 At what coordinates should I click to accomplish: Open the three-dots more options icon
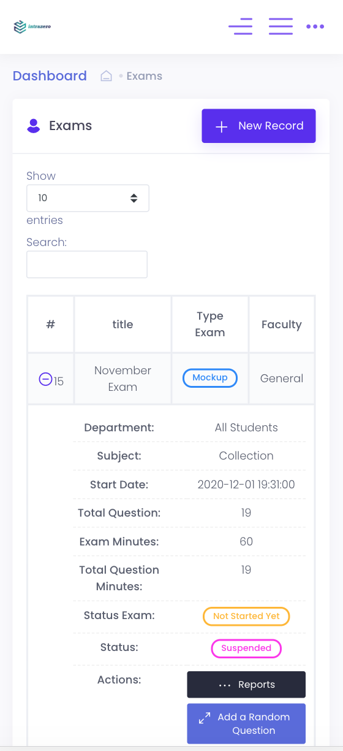pos(315,26)
